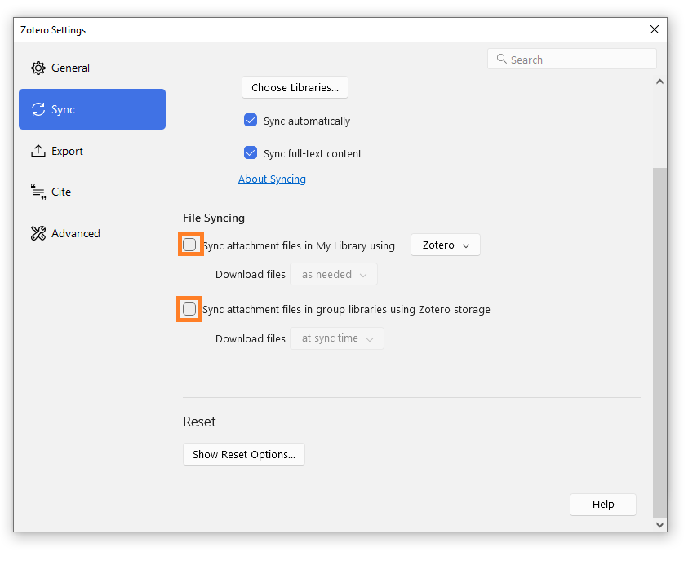This screenshot has height=565, width=697.
Task: Open the About Syncing link
Action: [272, 179]
